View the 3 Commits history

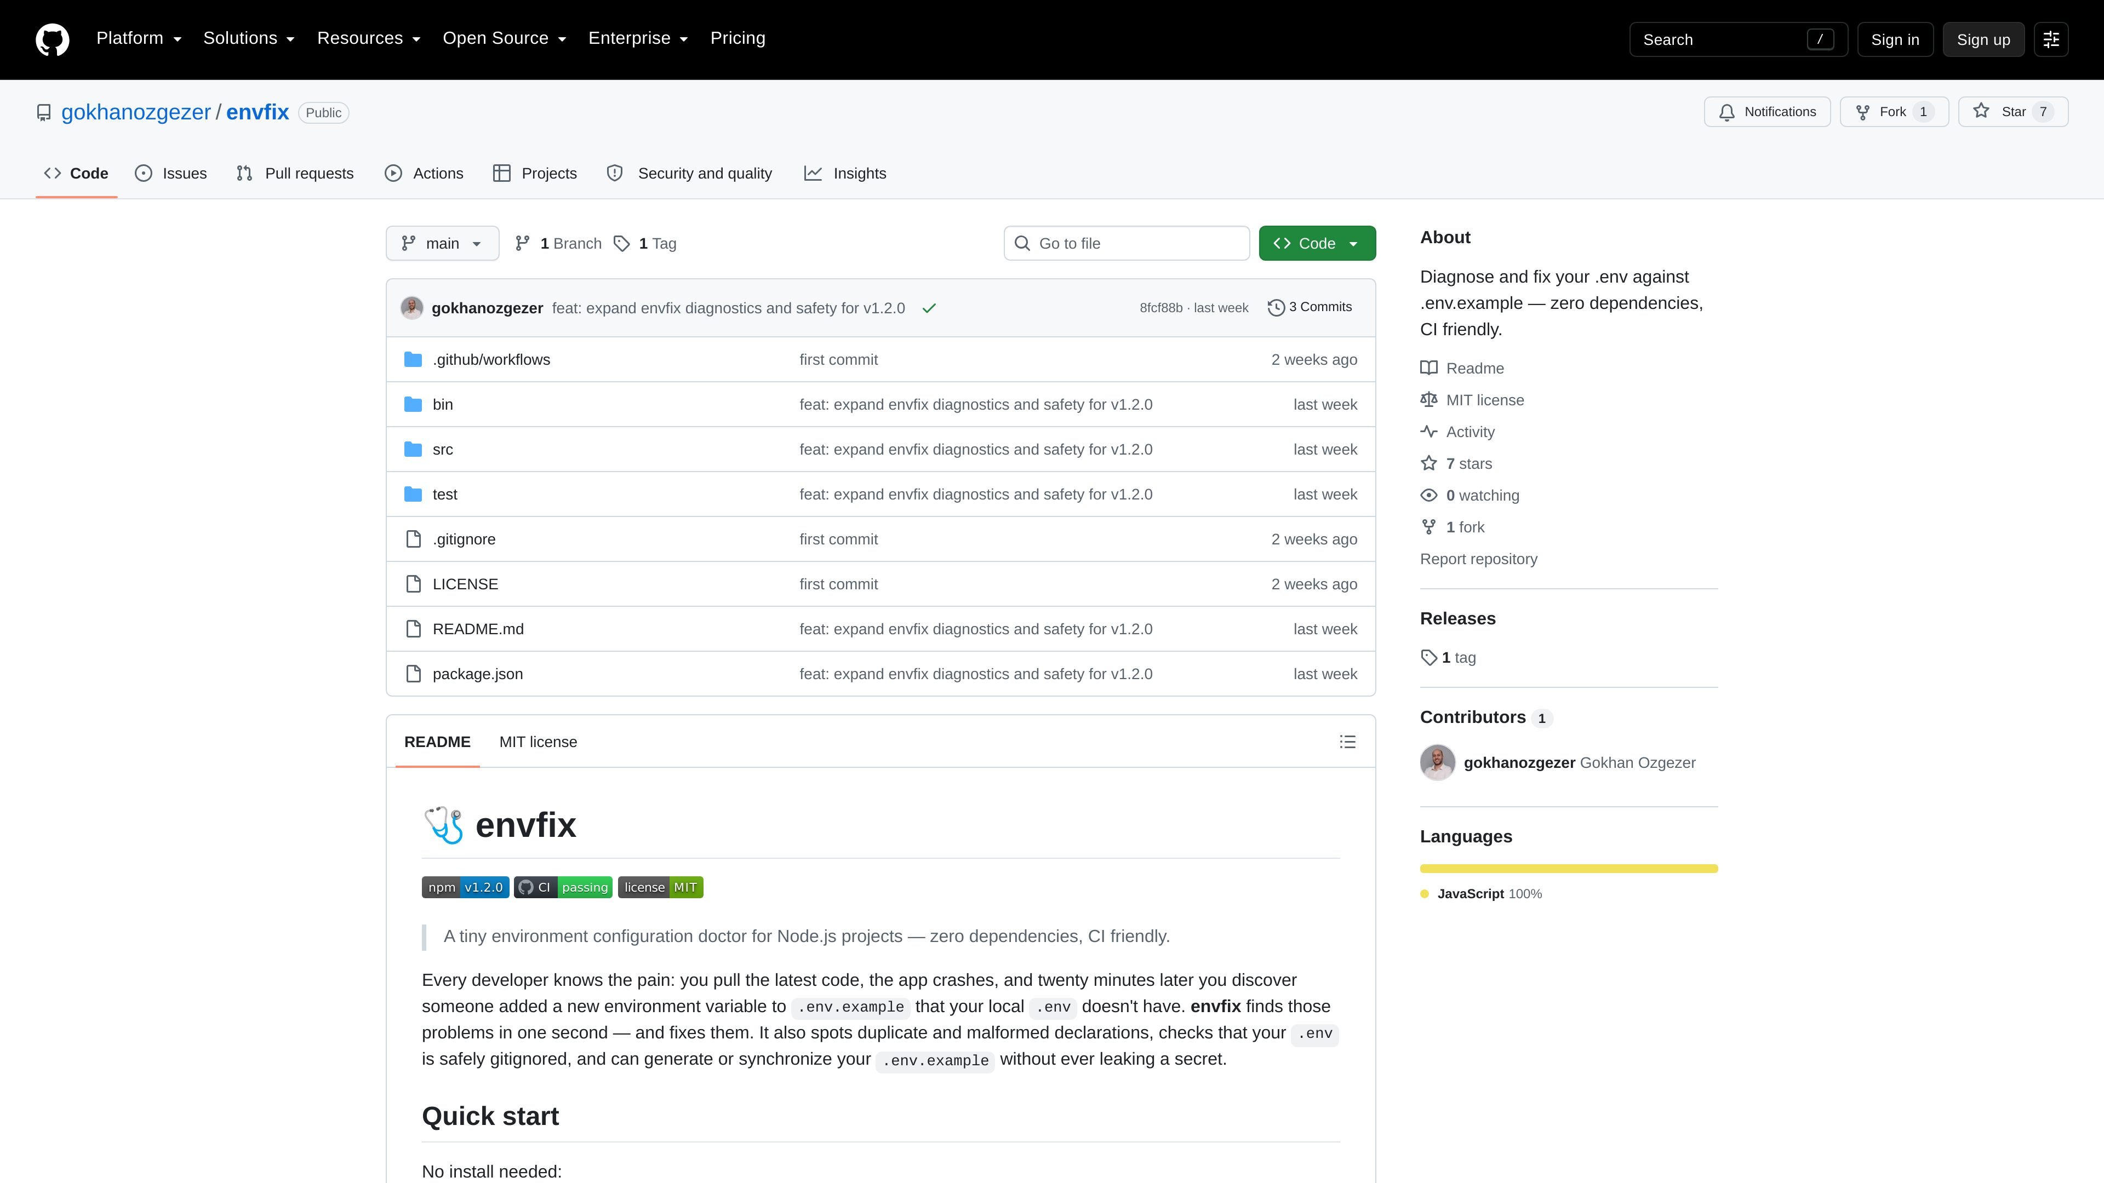(x=1310, y=307)
